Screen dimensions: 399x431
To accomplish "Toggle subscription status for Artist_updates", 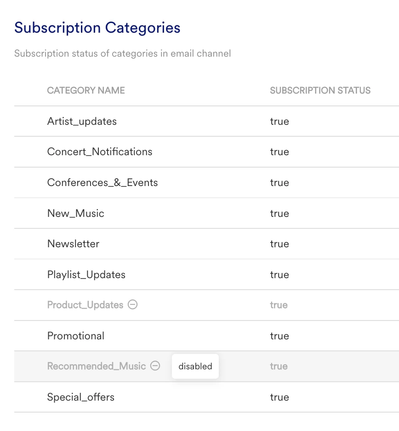I will [x=279, y=121].
